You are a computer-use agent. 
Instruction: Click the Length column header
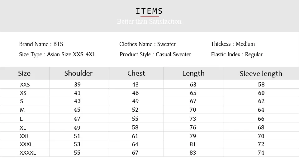(x=193, y=73)
